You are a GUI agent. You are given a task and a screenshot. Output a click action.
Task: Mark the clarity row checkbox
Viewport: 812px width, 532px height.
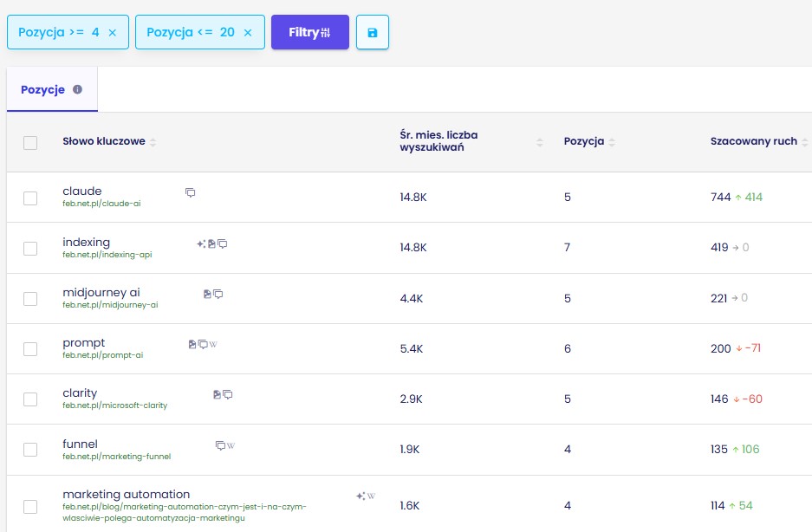click(x=30, y=399)
